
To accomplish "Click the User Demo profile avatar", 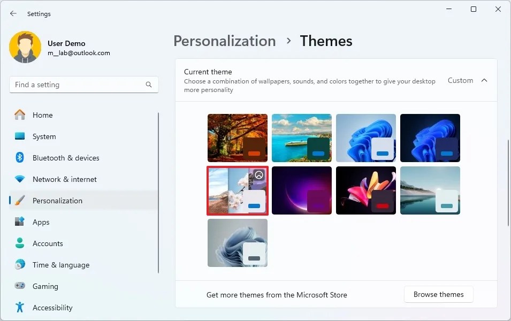I will coord(25,47).
